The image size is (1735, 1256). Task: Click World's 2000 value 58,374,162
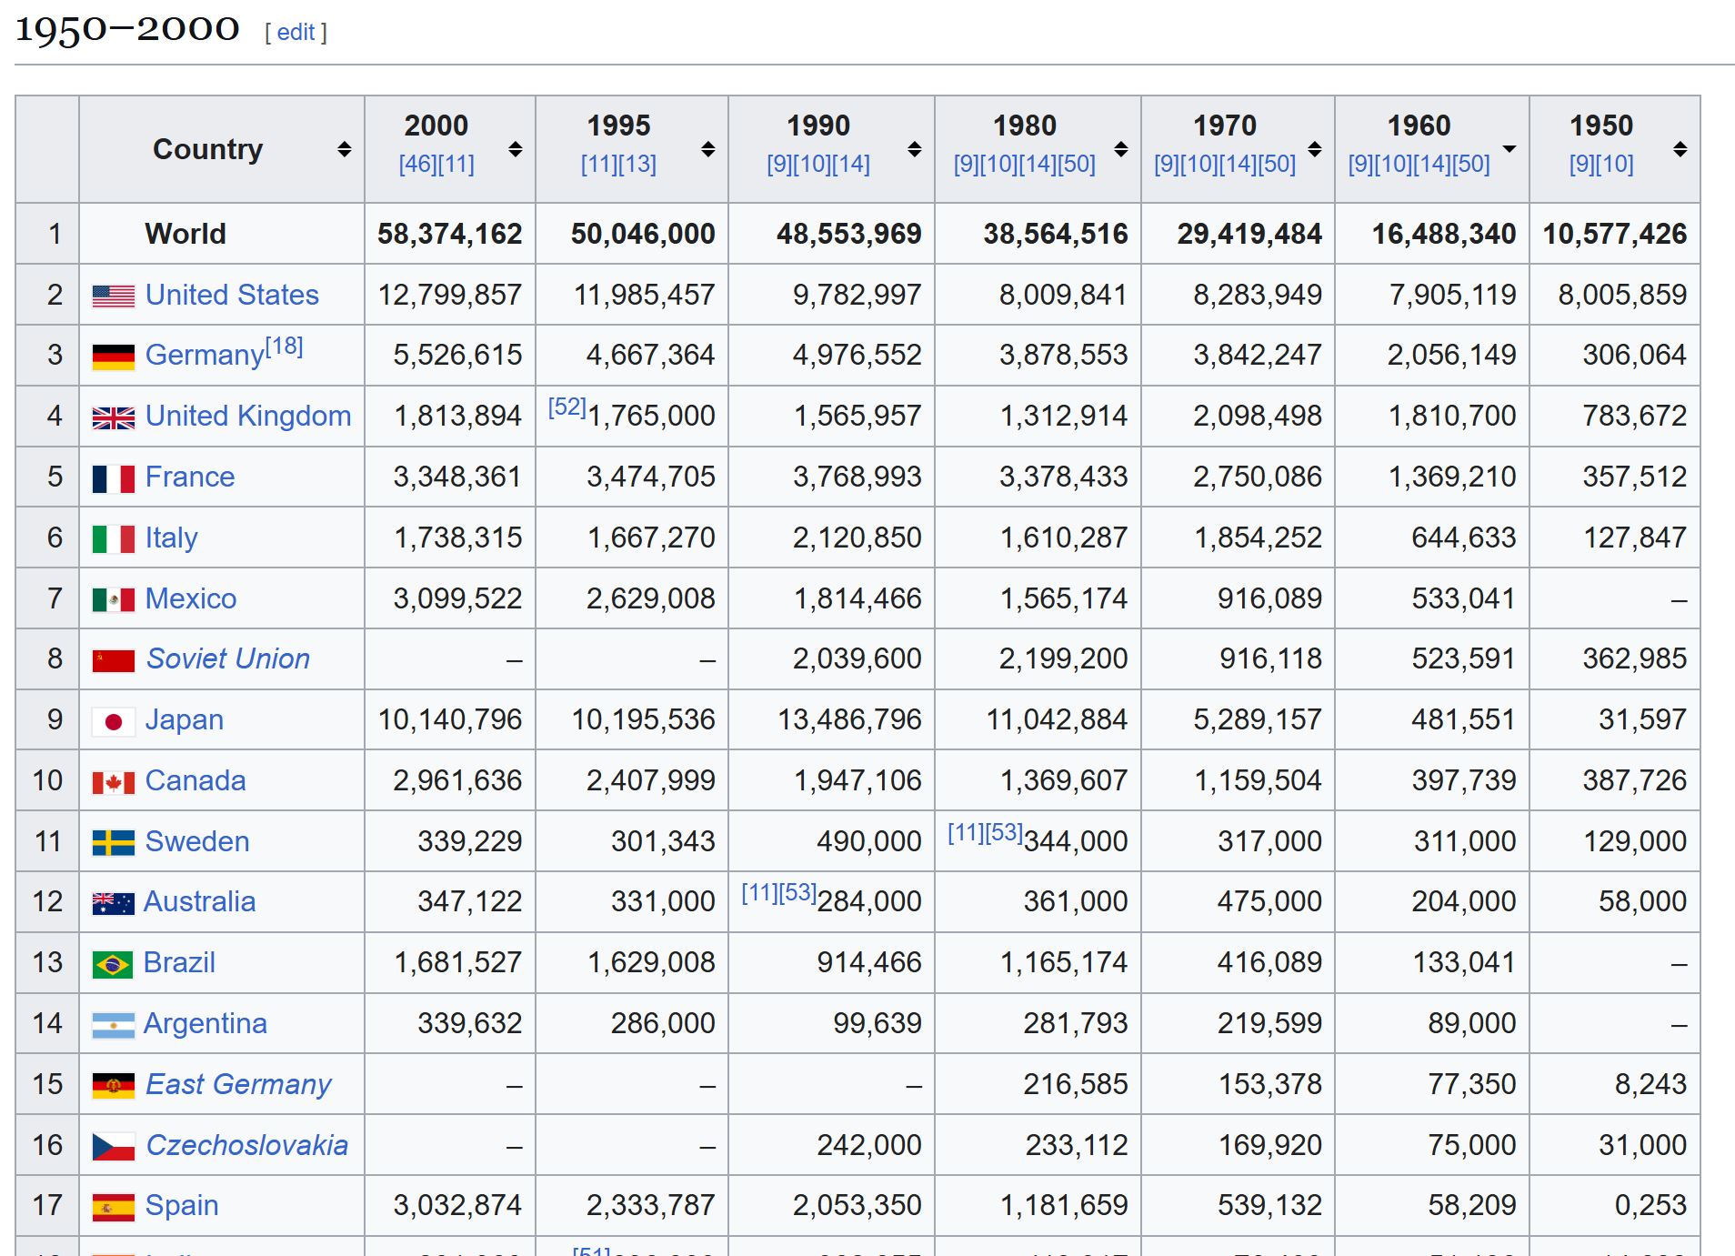(449, 234)
